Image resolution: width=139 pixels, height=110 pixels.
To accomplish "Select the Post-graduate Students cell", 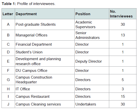I will click(x=45, y=24).
